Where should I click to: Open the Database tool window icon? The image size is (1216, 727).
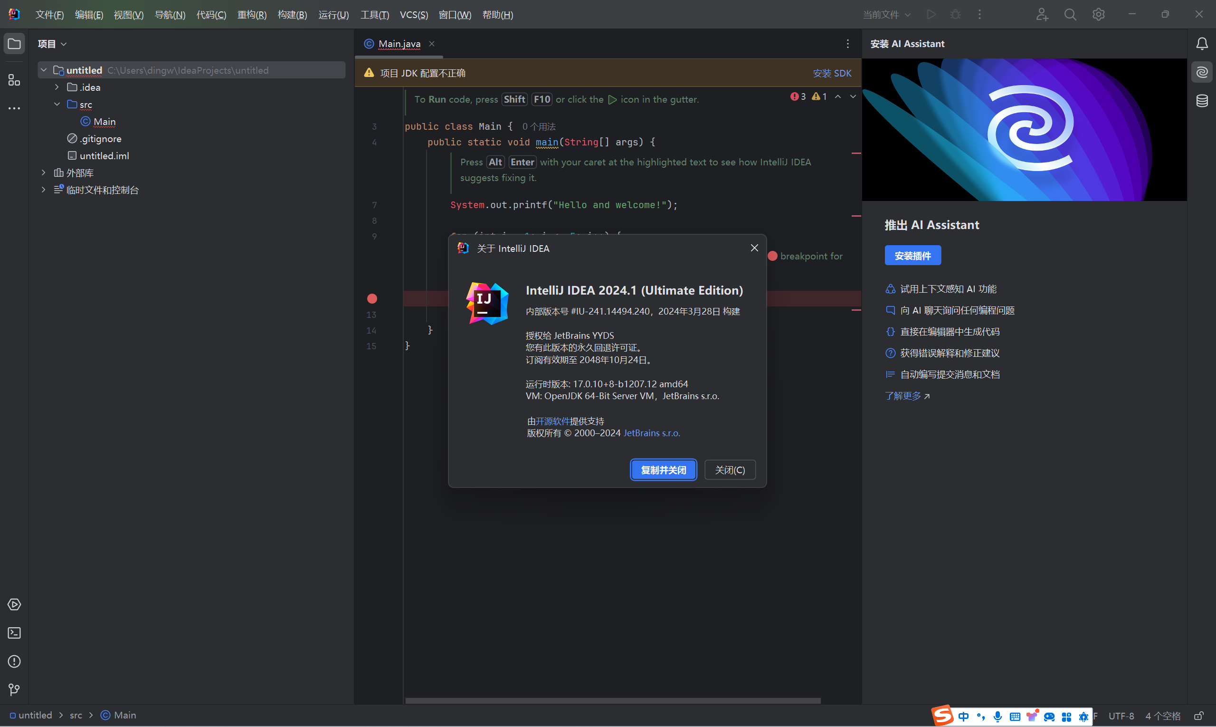tap(1202, 101)
